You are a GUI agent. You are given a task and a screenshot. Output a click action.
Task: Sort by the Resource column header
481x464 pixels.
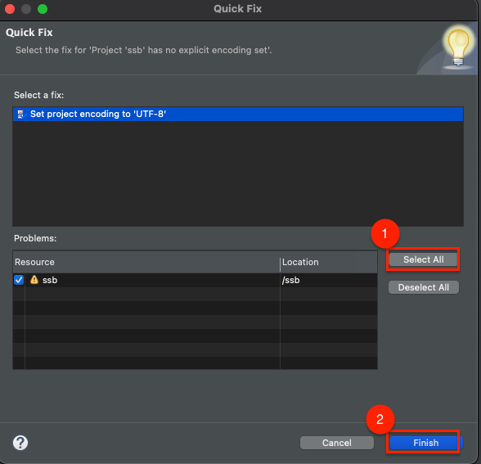(146, 262)
